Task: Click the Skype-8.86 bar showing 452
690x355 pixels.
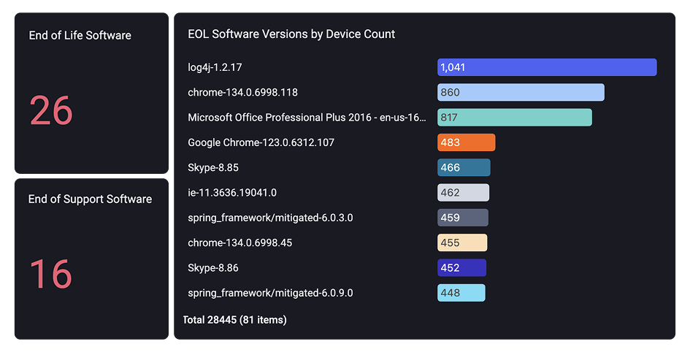Action: click(x=462, y=268)
